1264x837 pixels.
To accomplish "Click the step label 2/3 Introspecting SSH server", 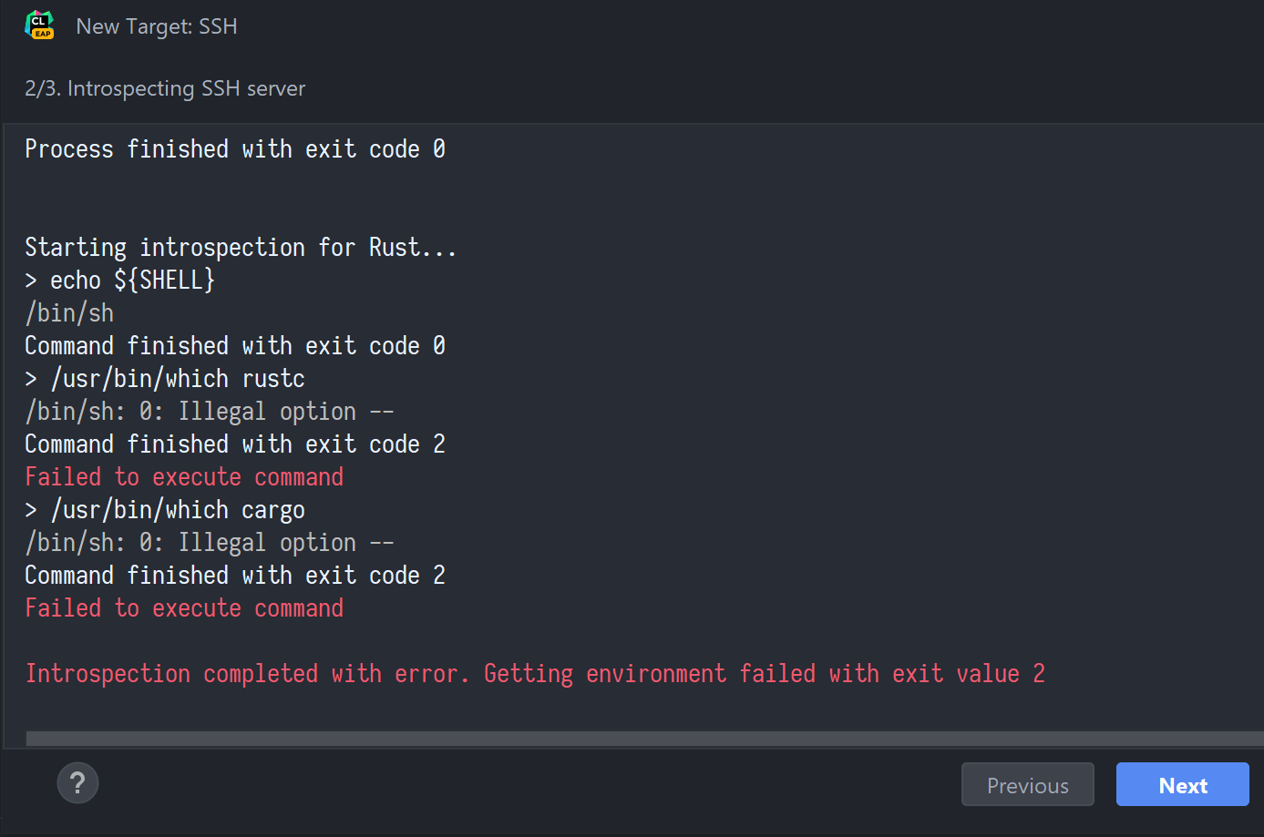I will pyautogui.click(x=164, y=88).
